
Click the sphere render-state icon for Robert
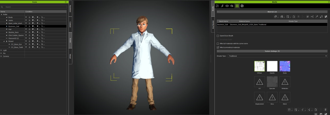(33, 41)
